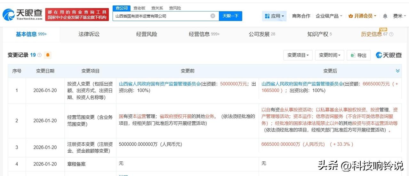Screen dimensions: 409x176
Task: Click the 序号 column header
Action: tap(17, 71)
